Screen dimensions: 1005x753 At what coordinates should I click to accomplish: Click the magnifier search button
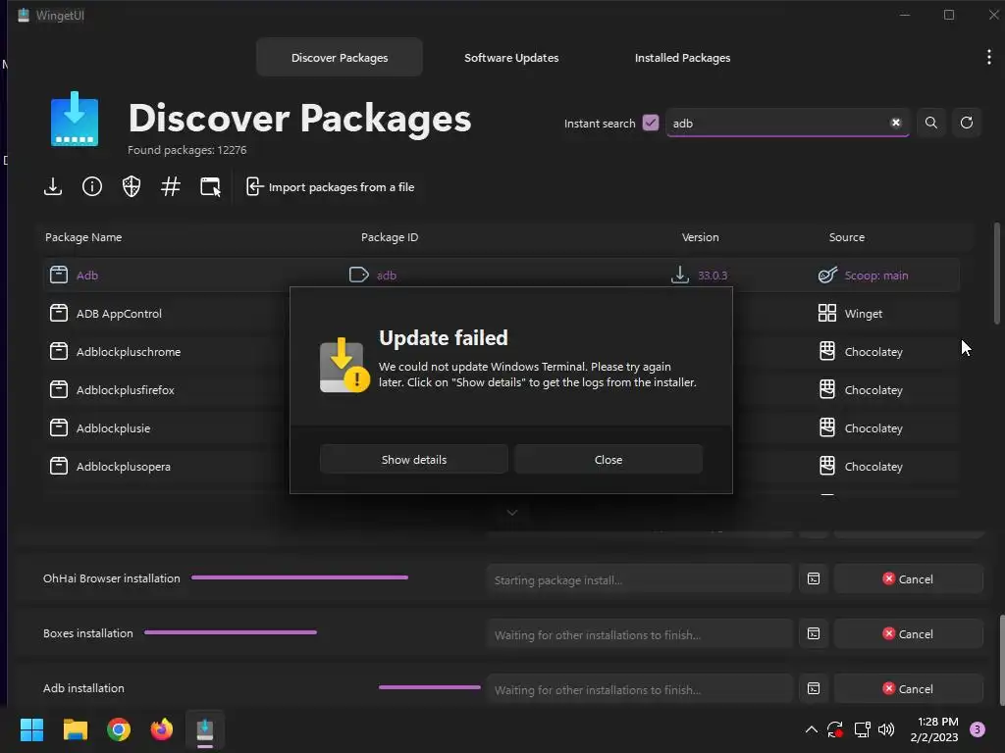(x=931, y=123)
